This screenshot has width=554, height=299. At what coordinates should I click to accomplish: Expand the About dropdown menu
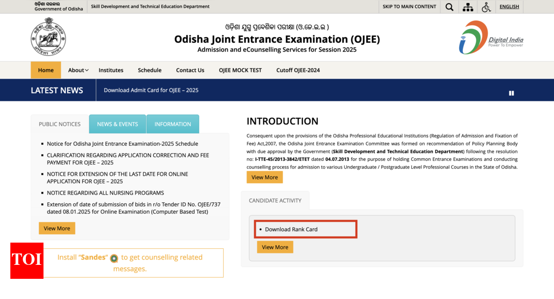78,70
